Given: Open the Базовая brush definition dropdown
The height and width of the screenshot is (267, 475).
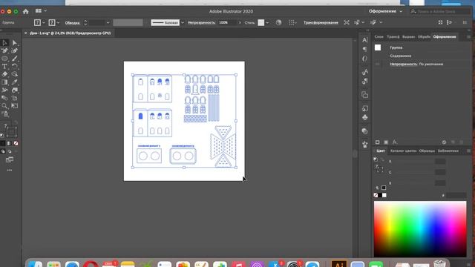Looking at the screenshot, I should [x=183, y=23].
